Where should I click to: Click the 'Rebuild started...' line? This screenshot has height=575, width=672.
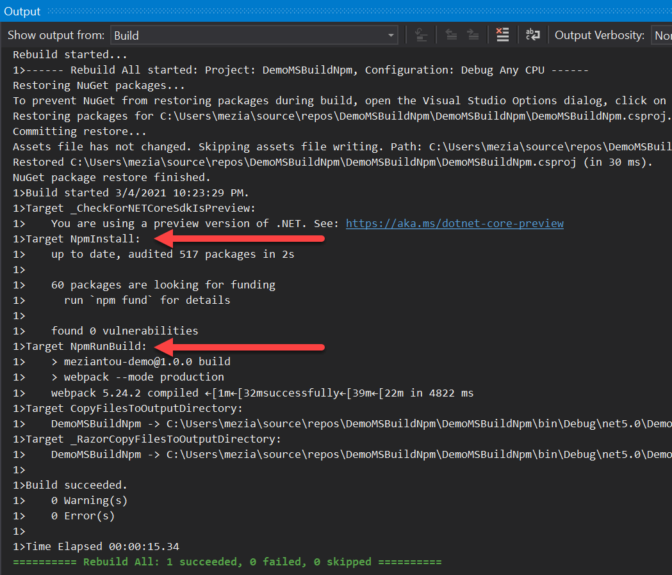(70, 55)
